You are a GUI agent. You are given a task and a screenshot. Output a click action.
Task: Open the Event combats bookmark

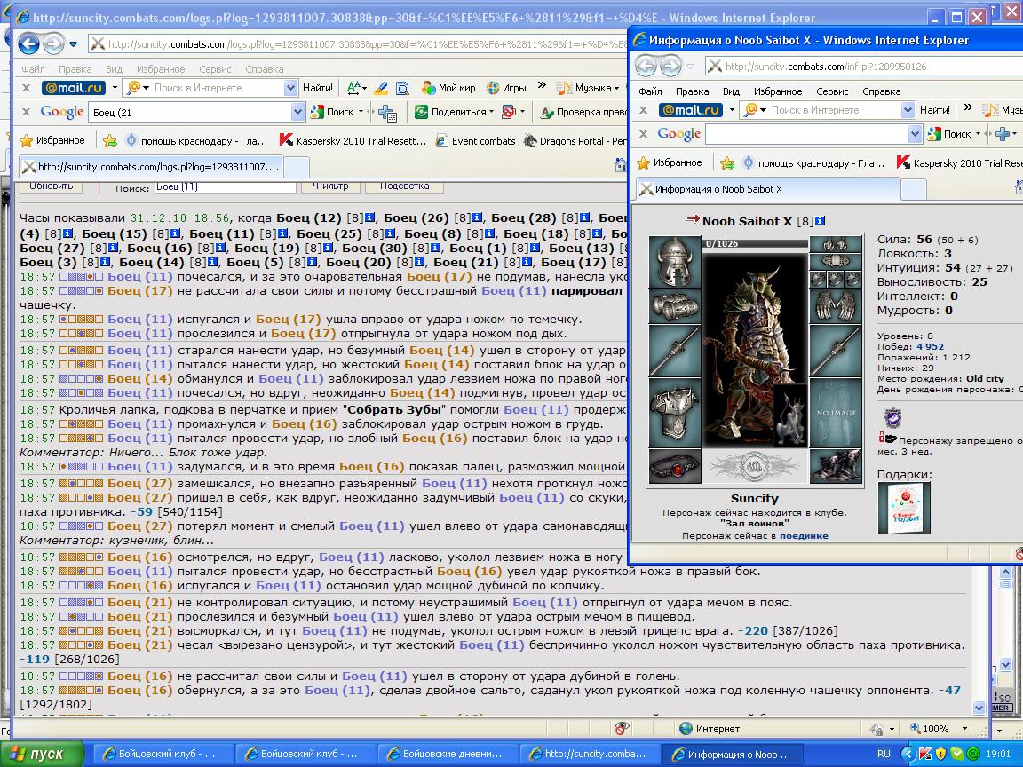(476, 140)
